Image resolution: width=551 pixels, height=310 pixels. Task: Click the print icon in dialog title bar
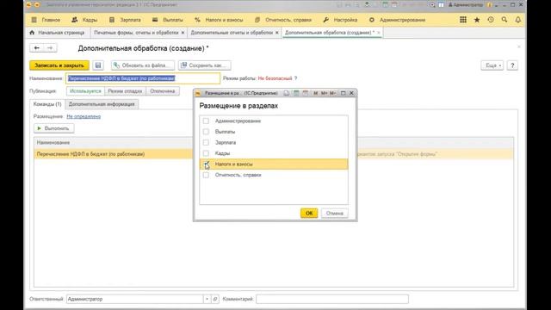click(287, 93)
